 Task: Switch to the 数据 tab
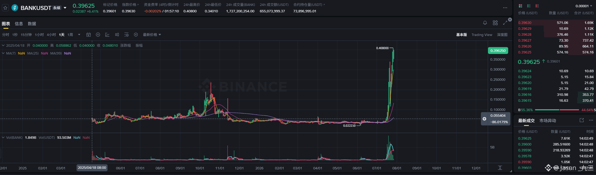tap(32, 24)
